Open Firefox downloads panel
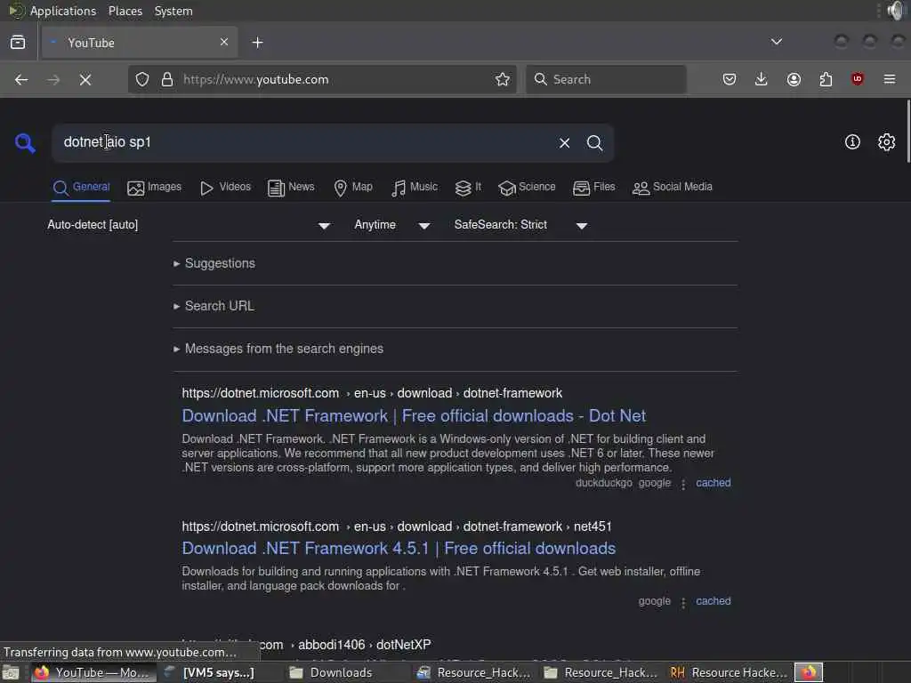Screen dimensions: 911x683 [x=762, y=79]
